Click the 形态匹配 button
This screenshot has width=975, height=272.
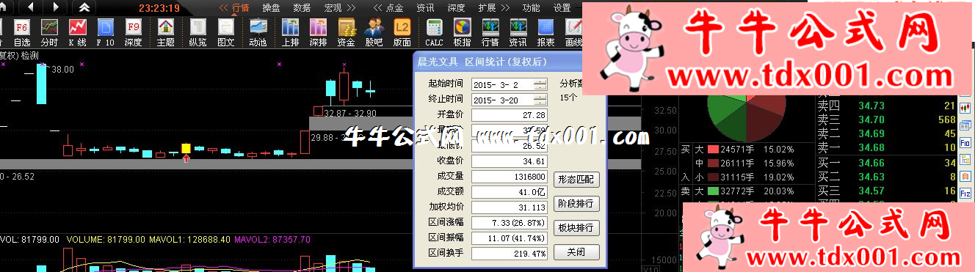(x=576, y=179)
